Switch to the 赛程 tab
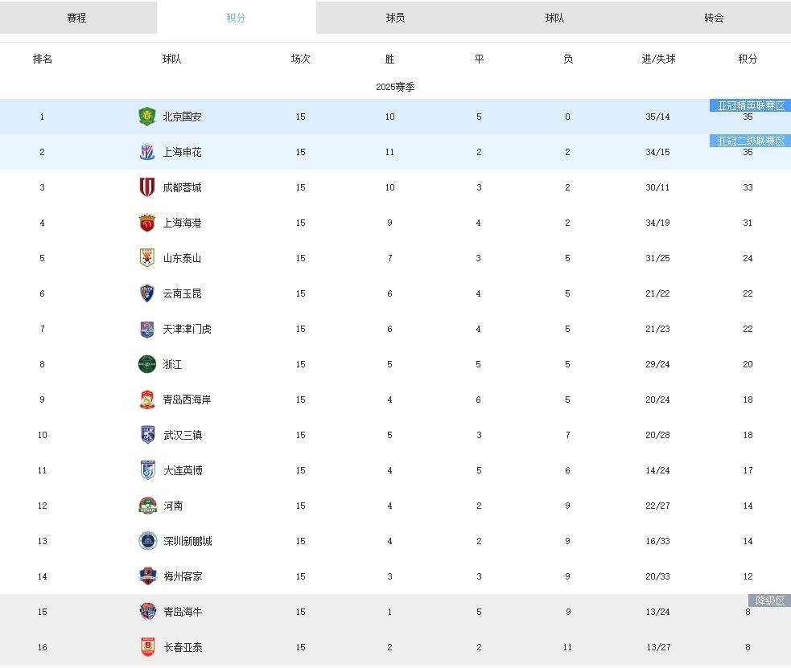This screenshot has width=791, height=668. coord(77,18)
